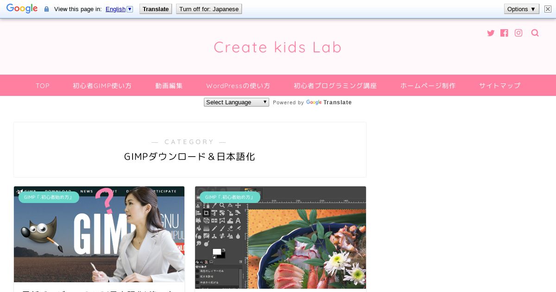Open ホームページ制作 menu item
This screenshot has width=556, height=292.
pyautogui.click(x=428, y=86)
